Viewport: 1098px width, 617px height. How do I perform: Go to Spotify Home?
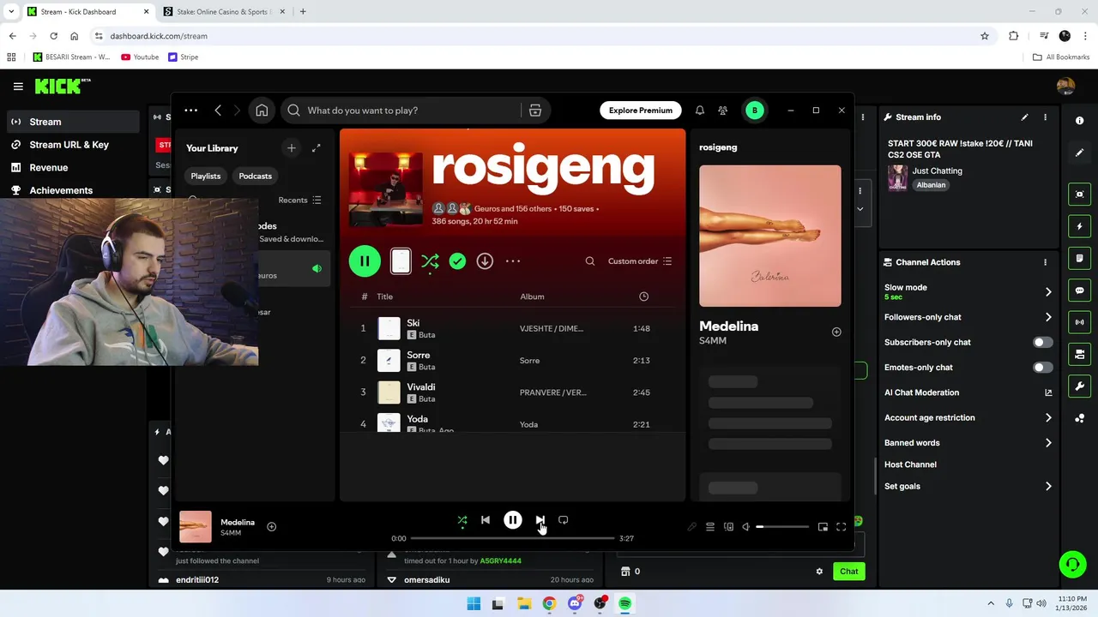(x=262, y=111)
